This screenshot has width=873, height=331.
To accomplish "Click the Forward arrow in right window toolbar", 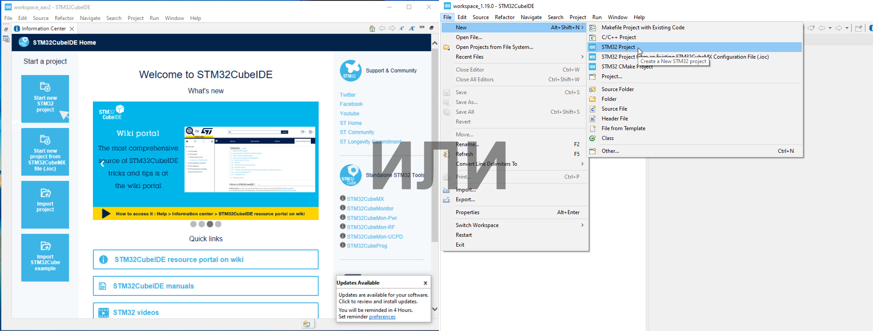I will 839,28.
